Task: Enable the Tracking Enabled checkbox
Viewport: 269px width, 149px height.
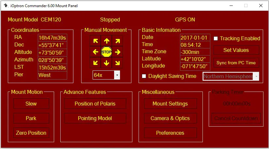Action: tap(216, 38)
